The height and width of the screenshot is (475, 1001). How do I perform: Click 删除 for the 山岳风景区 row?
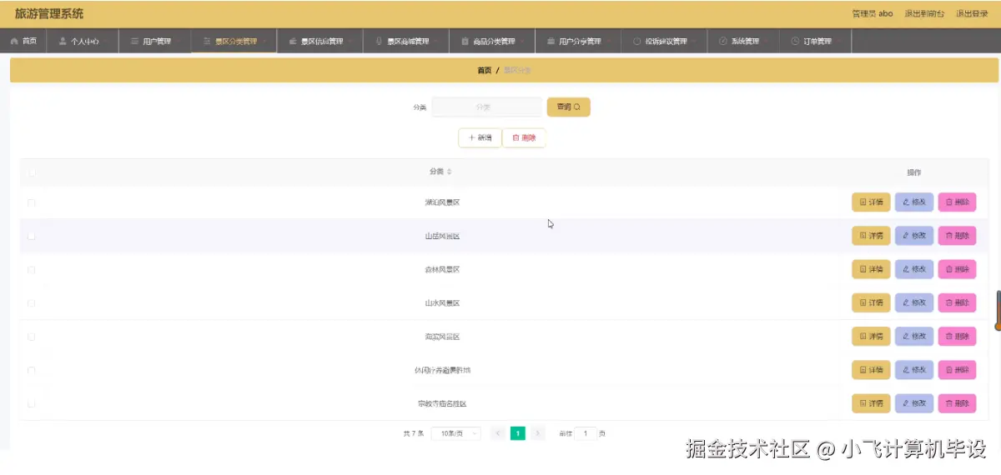[x=957, y=236]
